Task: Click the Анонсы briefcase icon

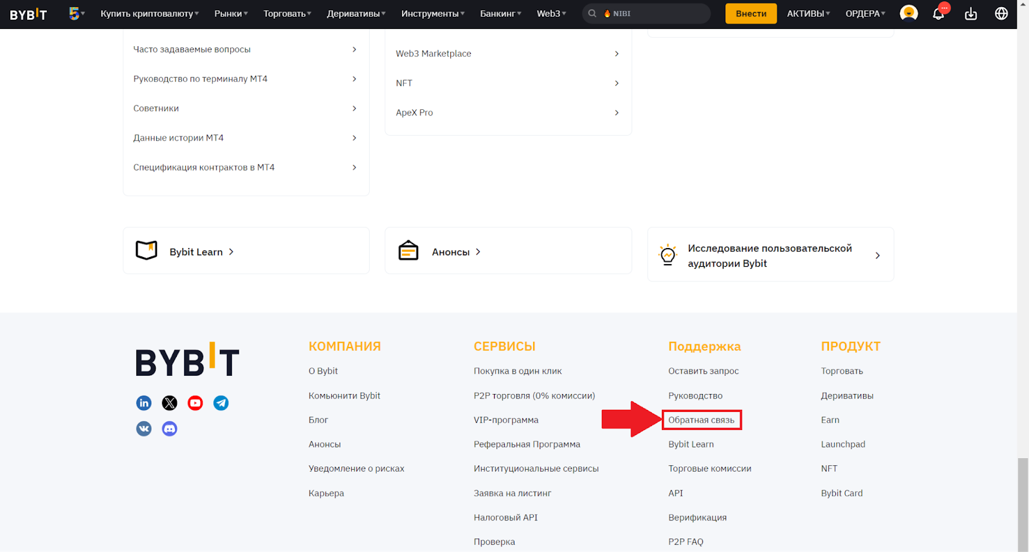Action: click(x=408, y=251)
